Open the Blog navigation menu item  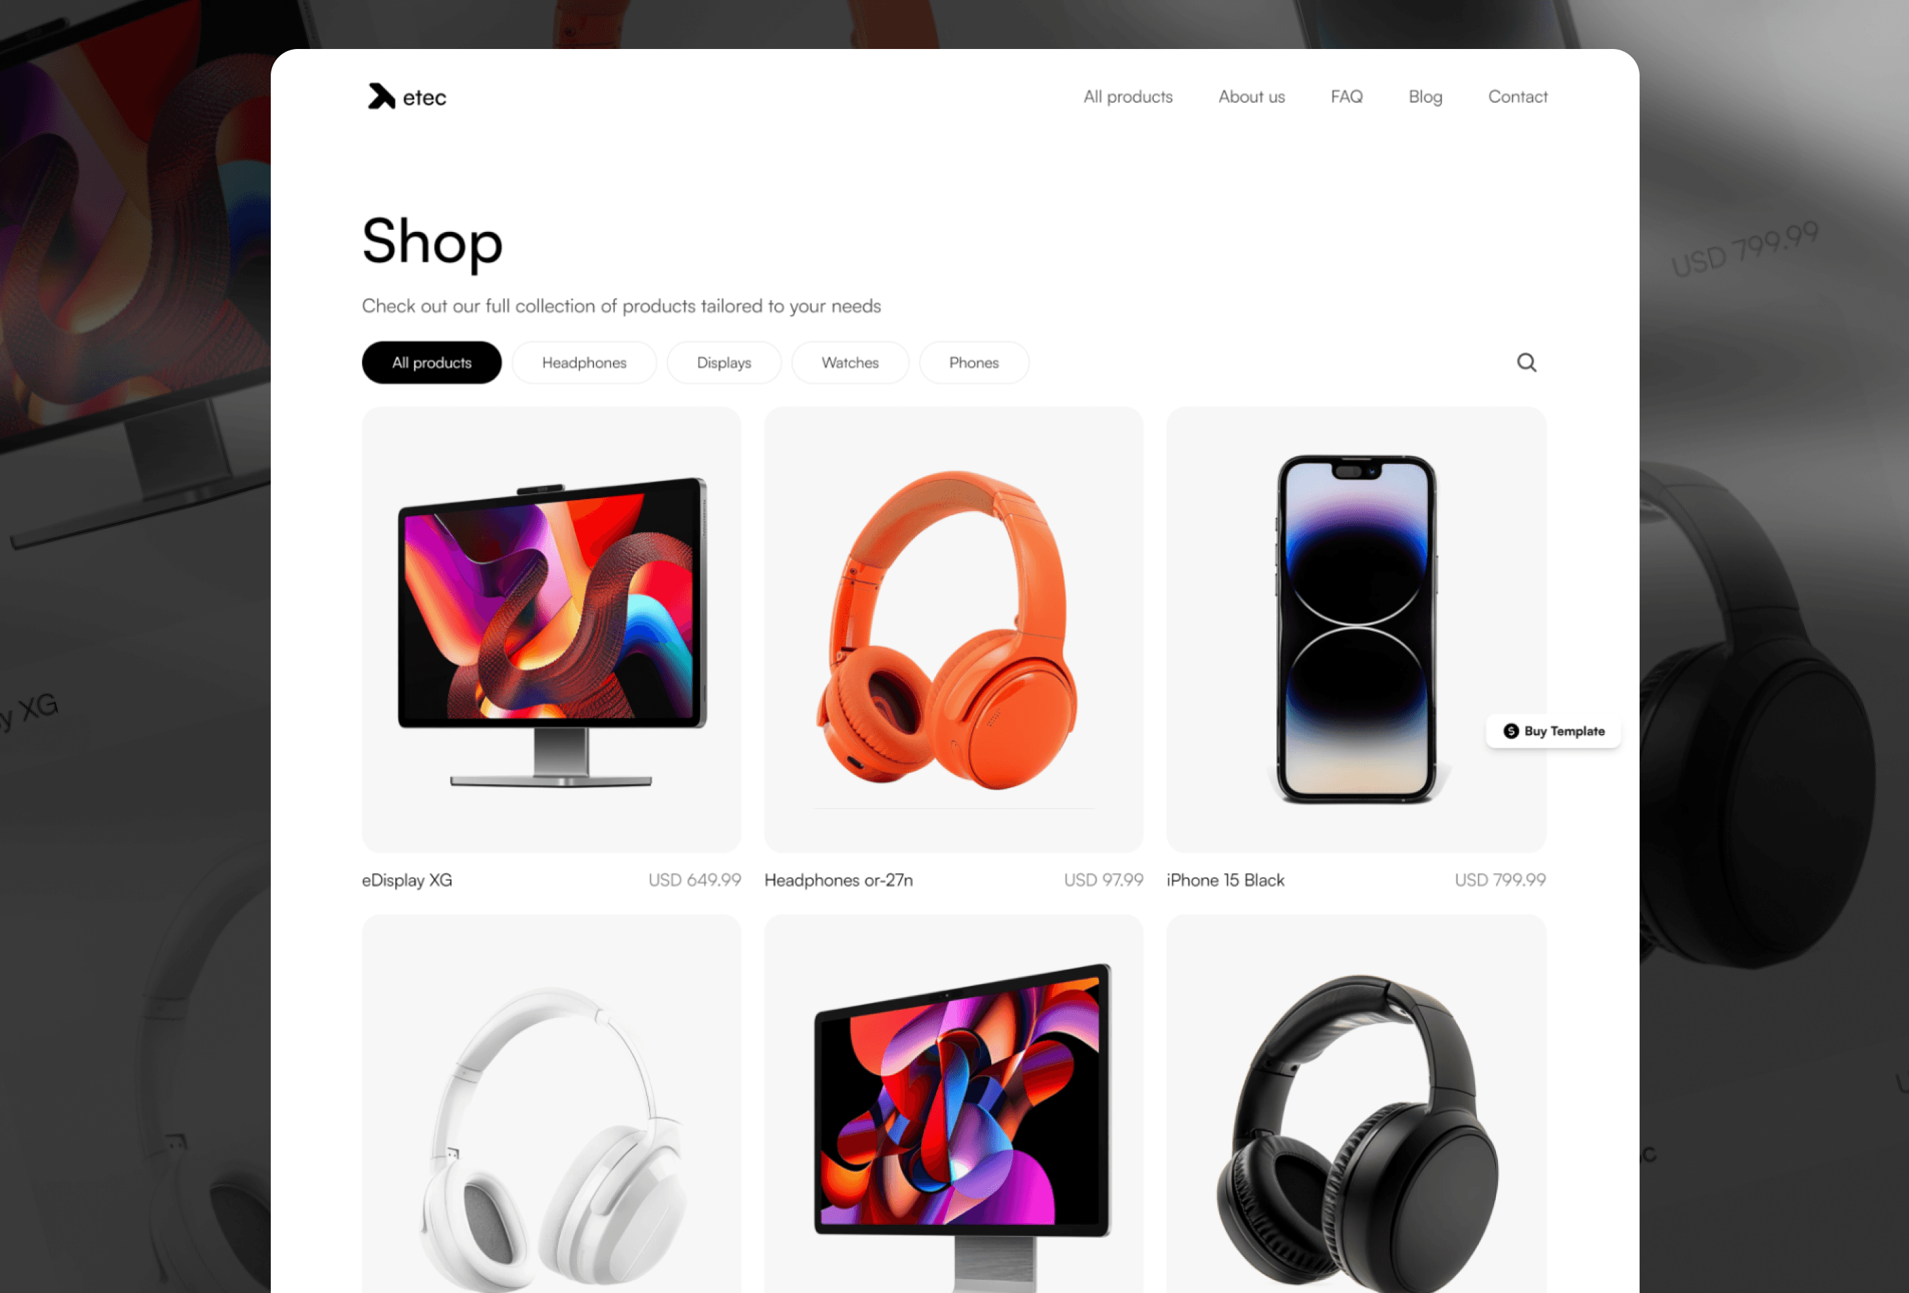tap(1425, 97)
